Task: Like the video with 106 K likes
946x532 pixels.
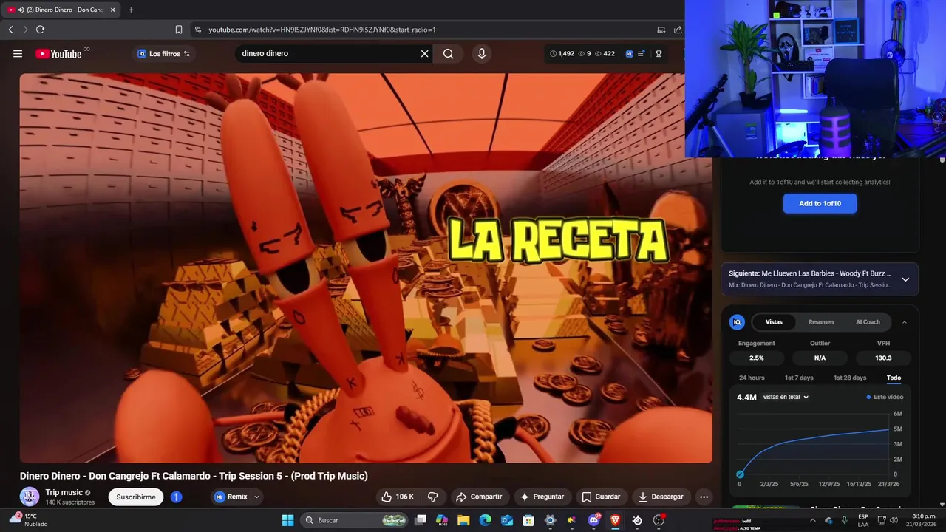Action: pyautogui.click(x=398, y=497)
